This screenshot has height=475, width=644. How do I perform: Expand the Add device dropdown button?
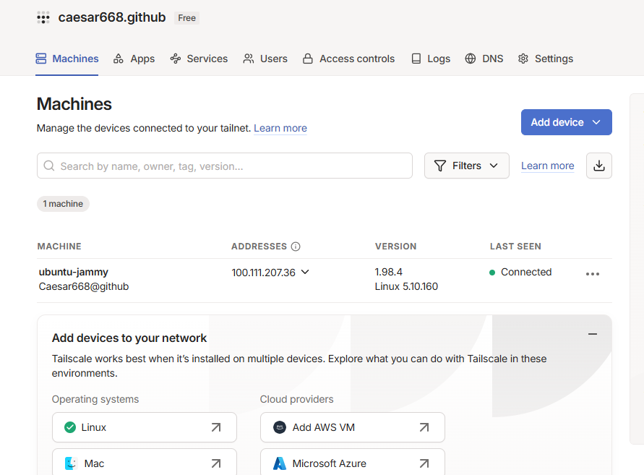coord(567,122)
